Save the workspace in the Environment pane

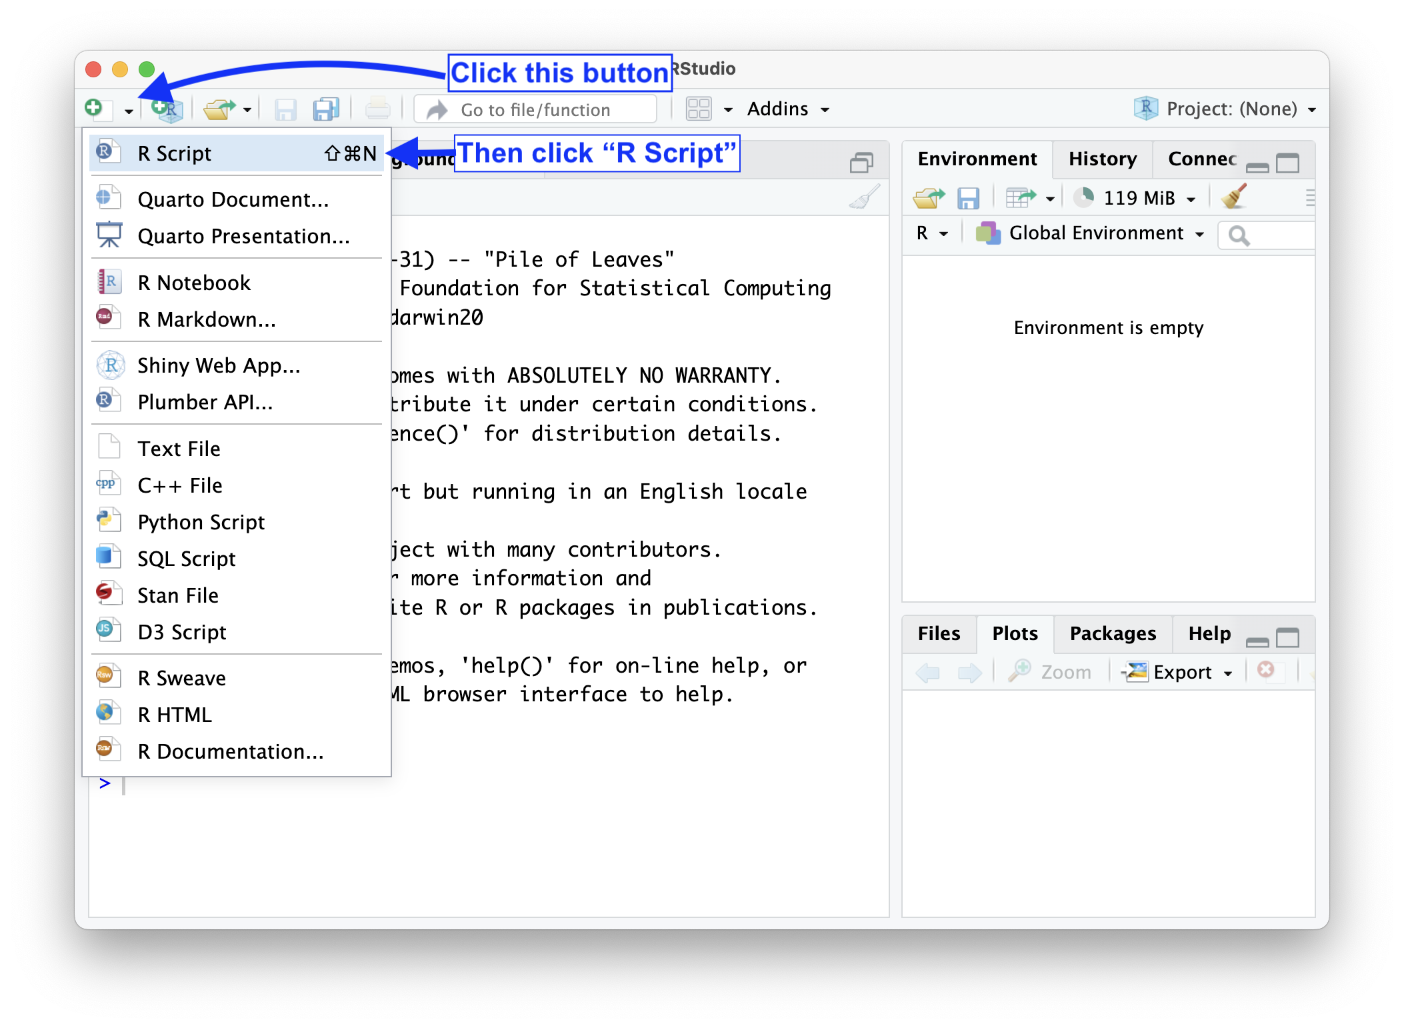968,197
